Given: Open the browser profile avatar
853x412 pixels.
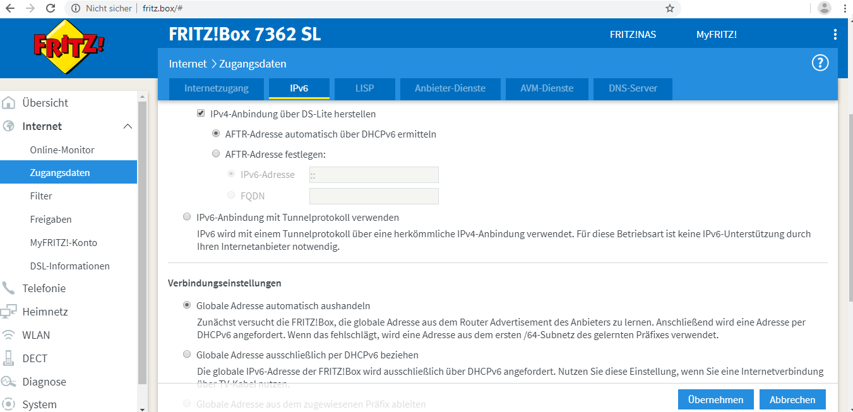Looking at the screenshot, I should pyautogui.click(x=825, y=8).
